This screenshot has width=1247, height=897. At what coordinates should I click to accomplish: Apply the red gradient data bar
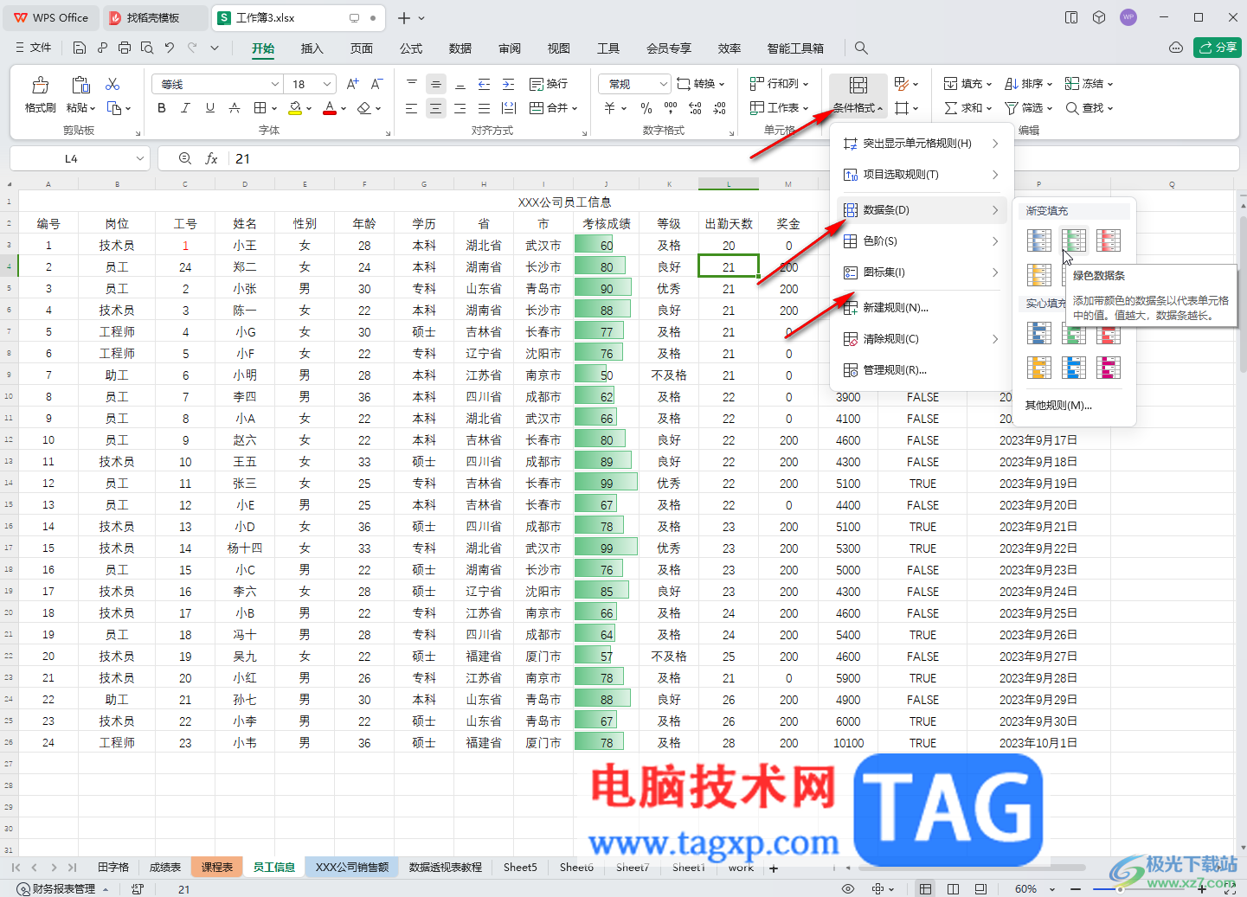pyautogui.click(x=1108, y=240)
